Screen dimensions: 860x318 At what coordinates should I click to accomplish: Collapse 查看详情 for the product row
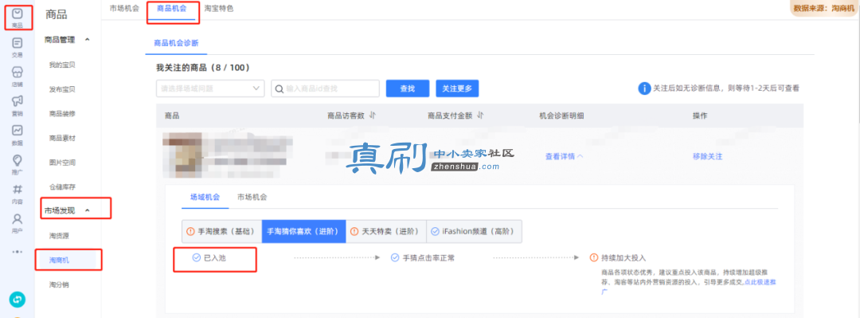564,156
